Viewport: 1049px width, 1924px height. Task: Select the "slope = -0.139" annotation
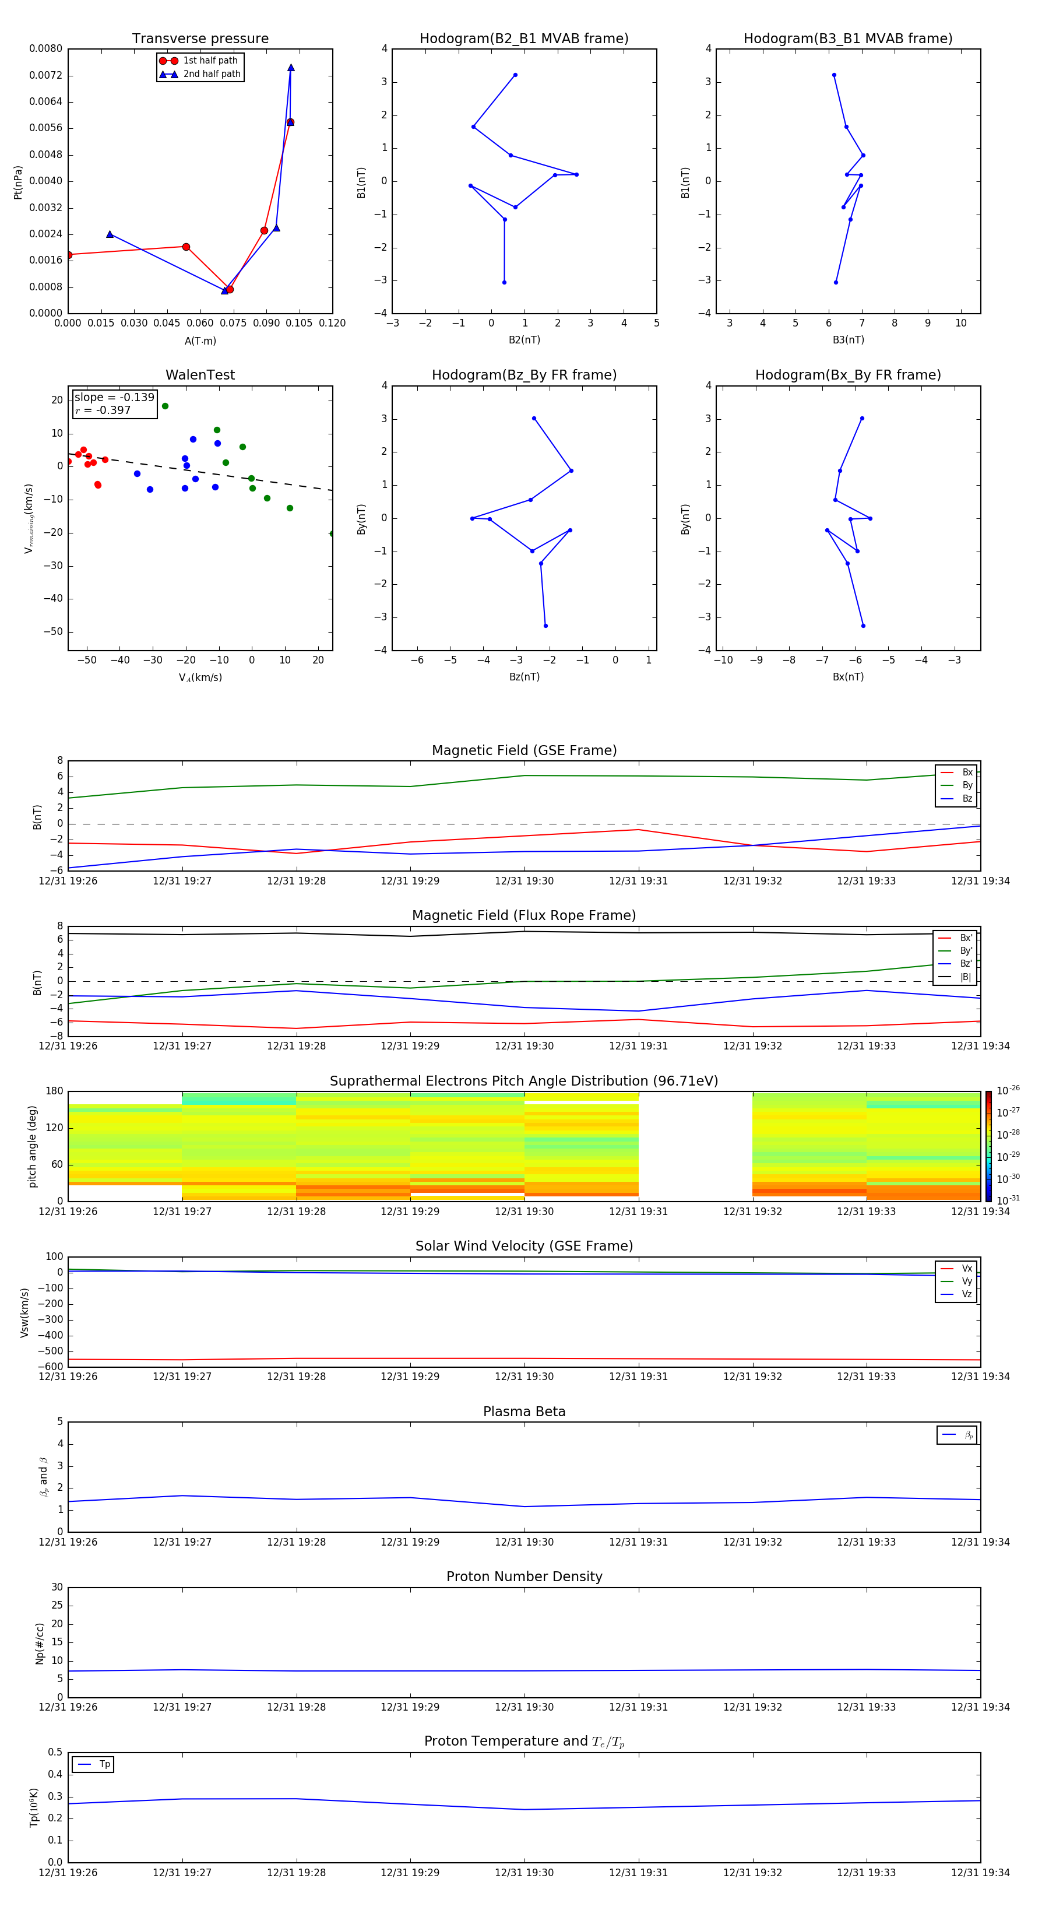click(x=114, y=398)
